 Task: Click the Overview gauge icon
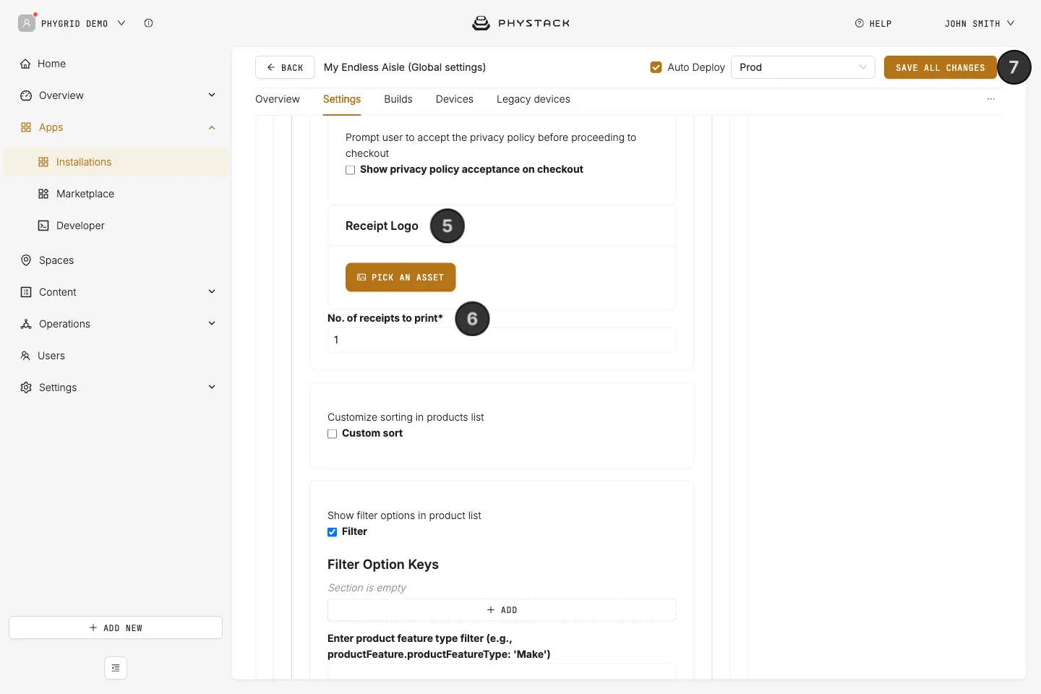coord(26,95)
